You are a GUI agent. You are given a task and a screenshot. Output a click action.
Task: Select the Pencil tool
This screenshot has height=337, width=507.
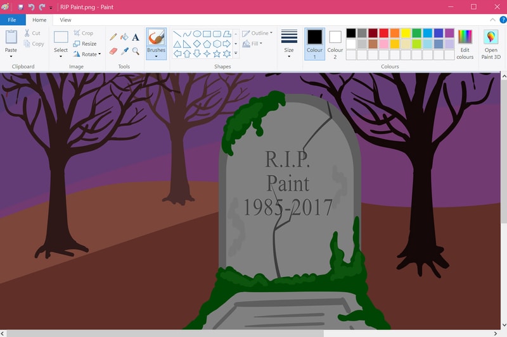pyautogui.click(x=113, y=37)
